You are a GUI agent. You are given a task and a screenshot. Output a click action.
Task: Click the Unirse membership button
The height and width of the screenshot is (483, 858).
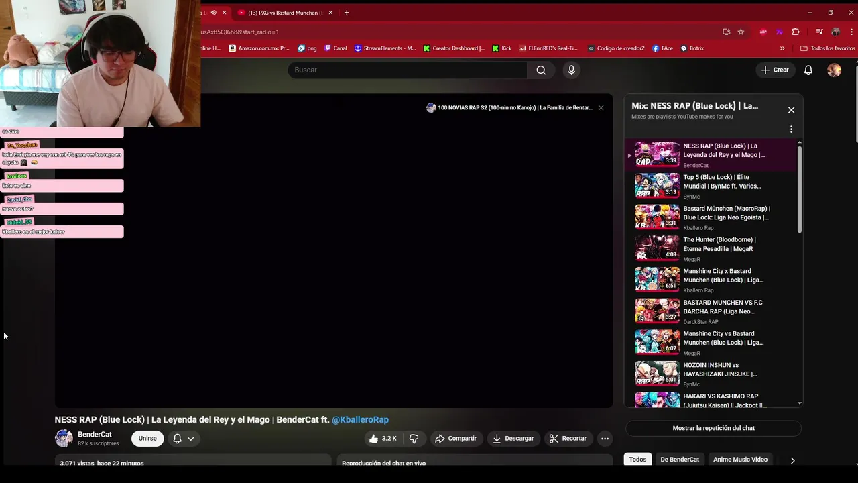147,439
